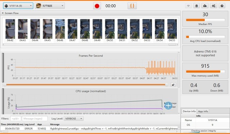
Task: Toggle the FPS chart left handle bar
Action: click(3, 67)
